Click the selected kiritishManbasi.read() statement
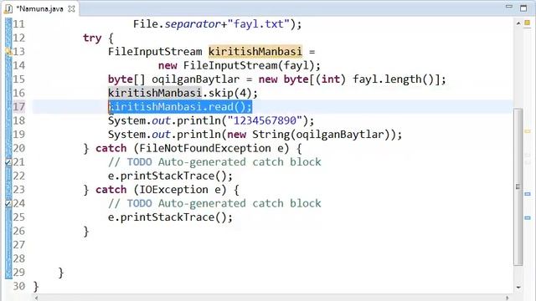This screenshot has width=536, height=301. point(180,107)
